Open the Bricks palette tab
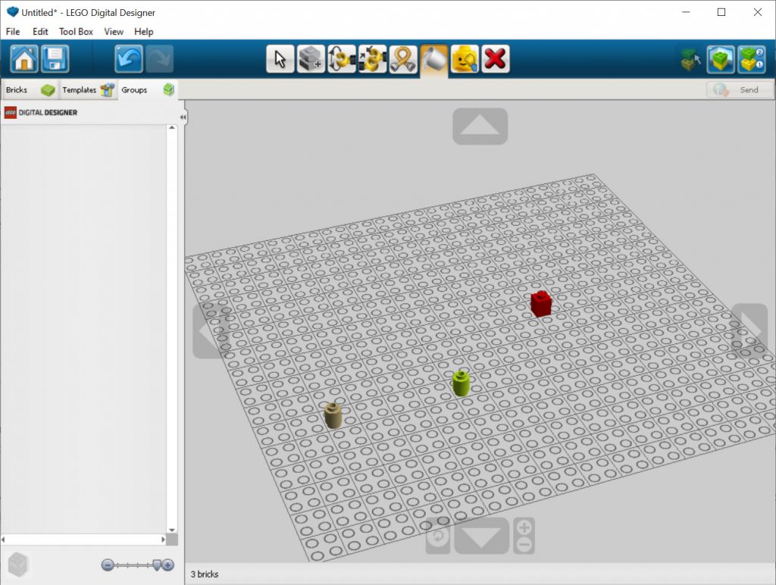This screenshot has height=585, width=776. [x=30, y=89]
